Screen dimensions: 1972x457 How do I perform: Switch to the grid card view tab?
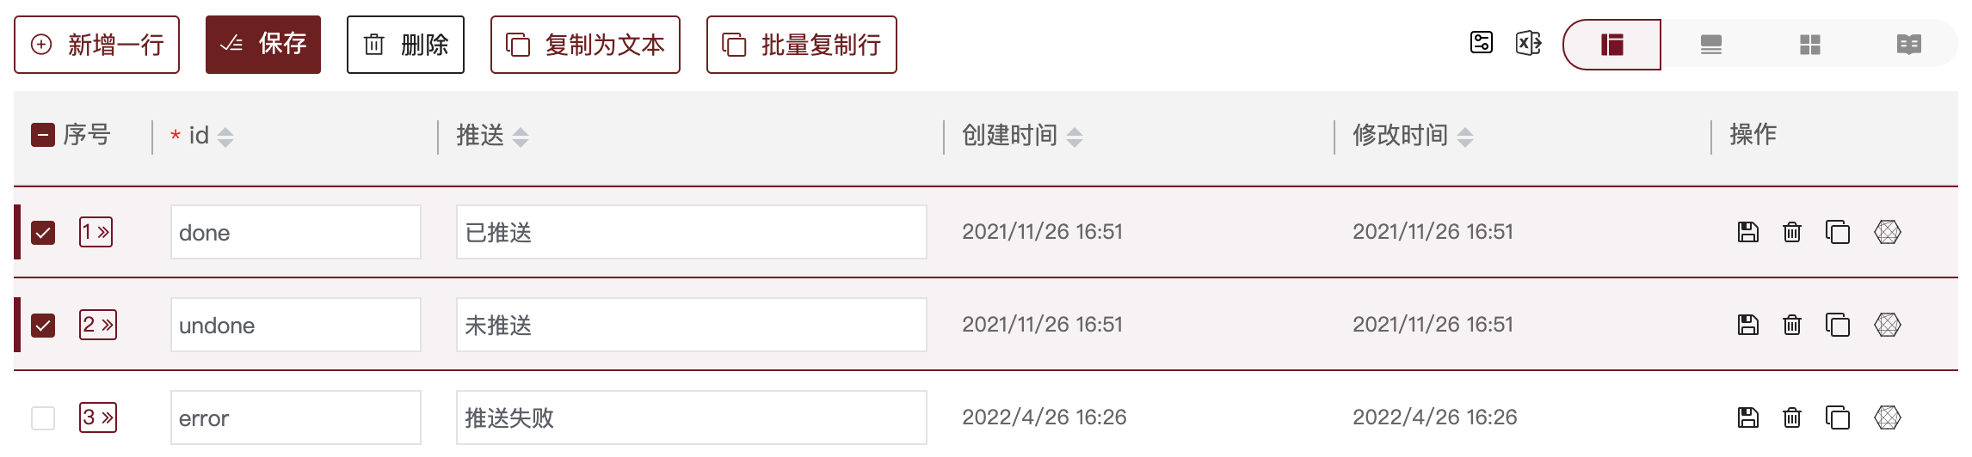(1810, 45)
